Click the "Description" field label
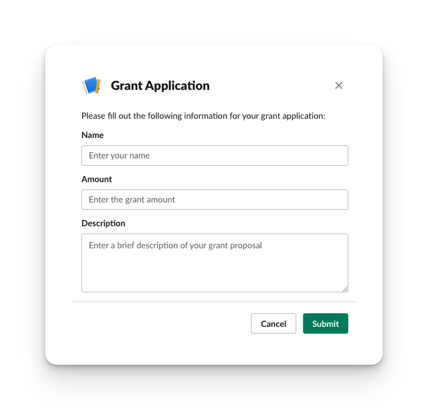428x410 pixels. click(x=103, y=223)
